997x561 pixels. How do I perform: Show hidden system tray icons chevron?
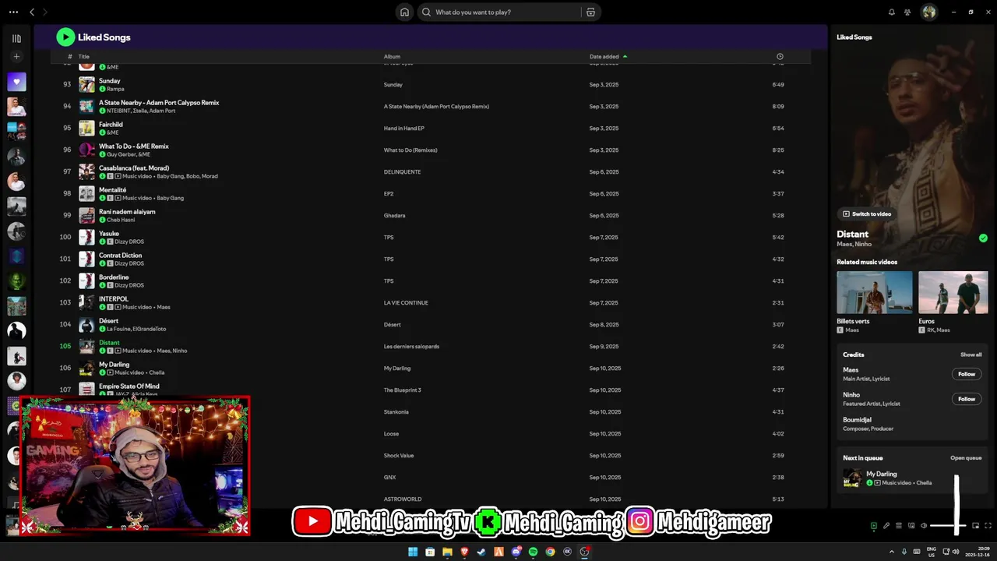click(893, 552)
